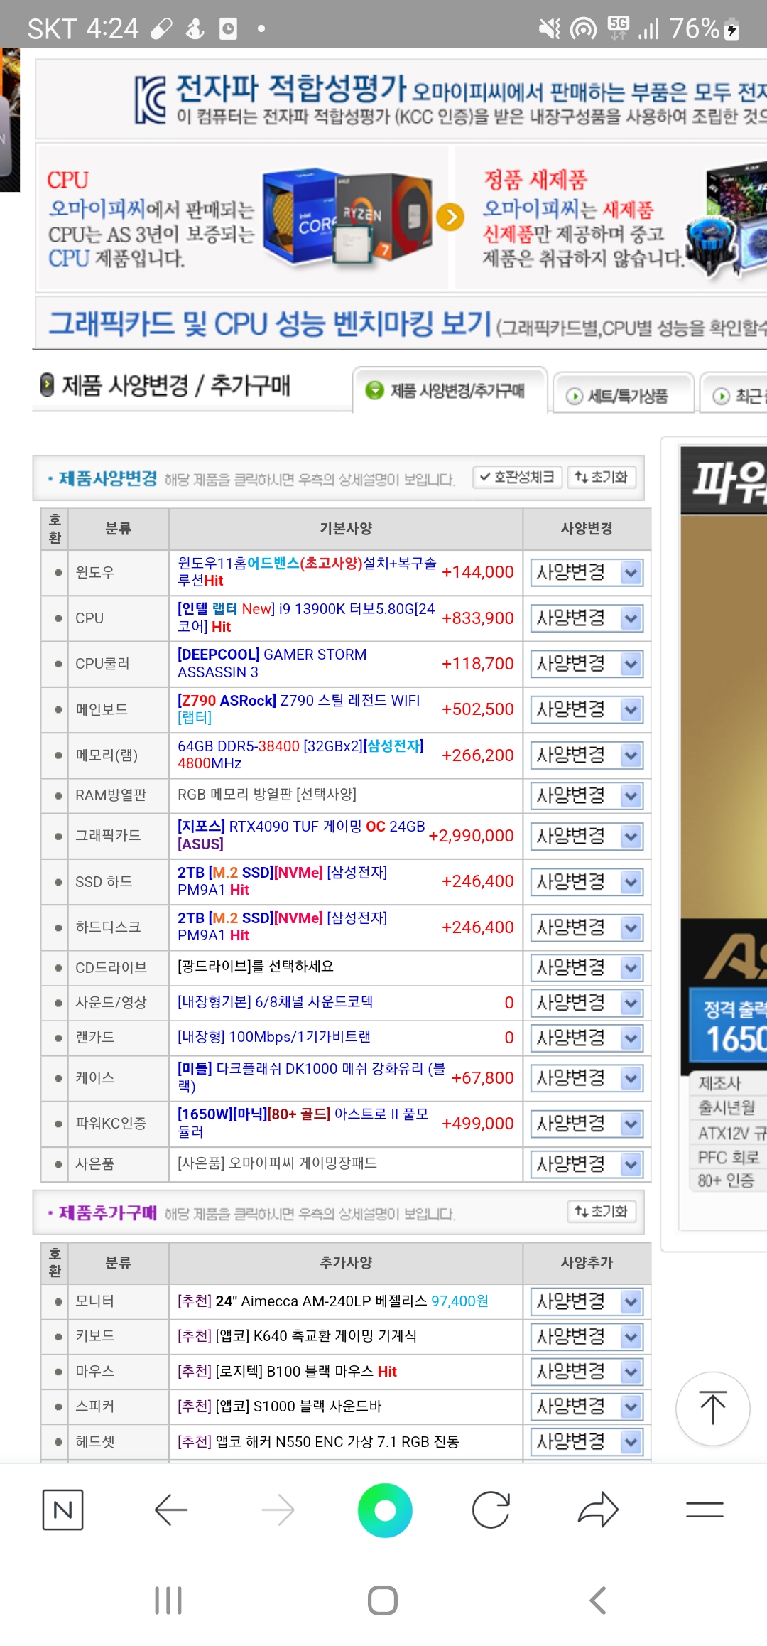The height and width of the screenshot is (1646, 767).
Task: Expand 메모리(램) 사양변경 dropdown
Action: [x=587, y=755]
